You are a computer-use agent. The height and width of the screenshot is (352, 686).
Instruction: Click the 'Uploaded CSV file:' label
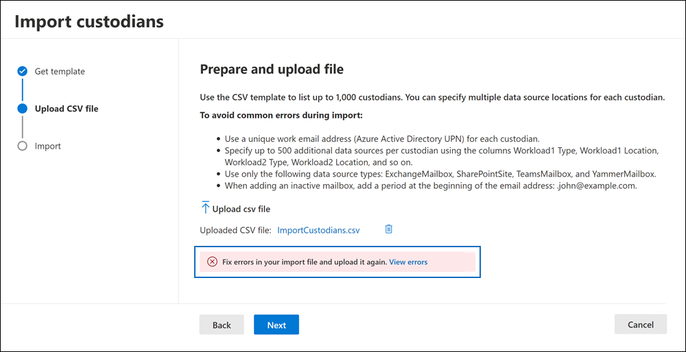click(236, 230)
